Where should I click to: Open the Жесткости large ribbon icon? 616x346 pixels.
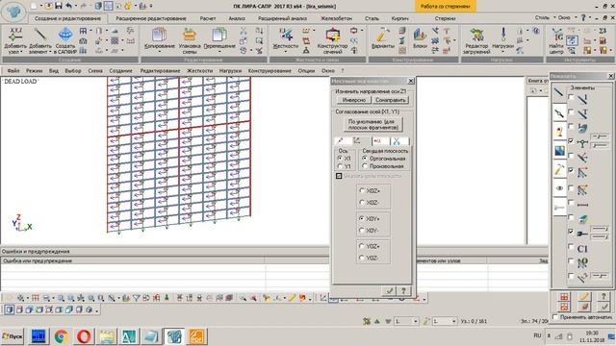[x=286, y=35]
